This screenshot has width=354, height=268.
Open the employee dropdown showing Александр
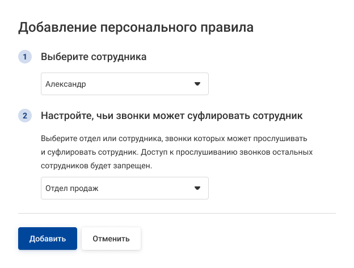pyautogui.click(x=124, y=84)
